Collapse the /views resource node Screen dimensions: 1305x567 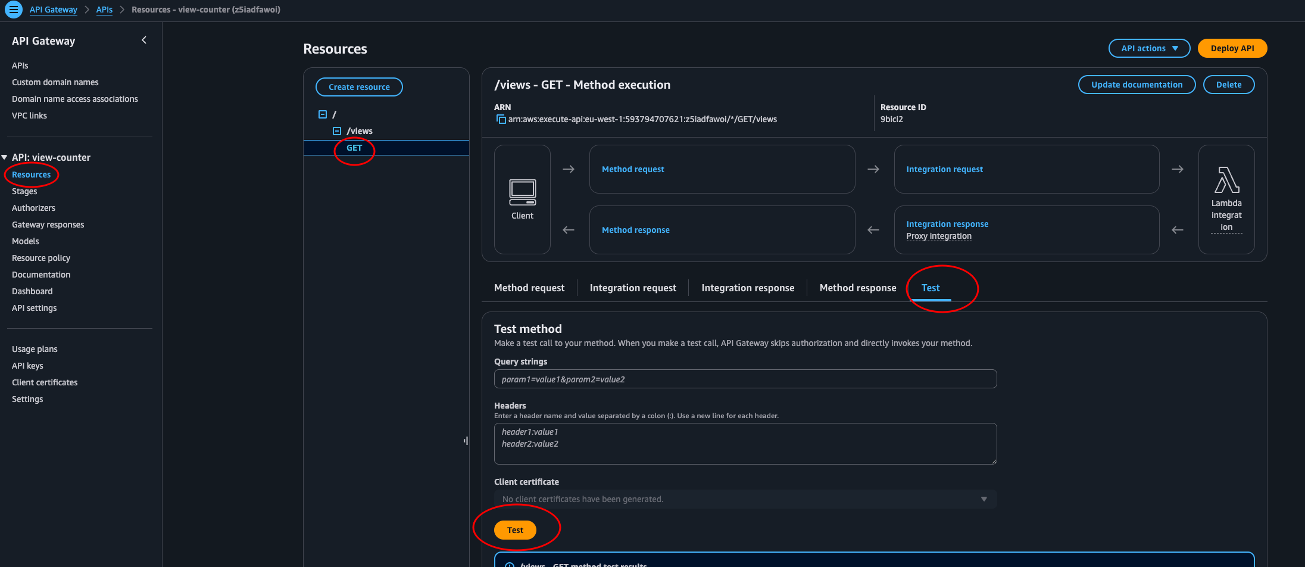[x=337, y=130]
